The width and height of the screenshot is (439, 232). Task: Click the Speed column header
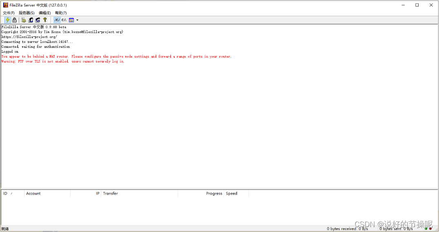click(236, 194)
